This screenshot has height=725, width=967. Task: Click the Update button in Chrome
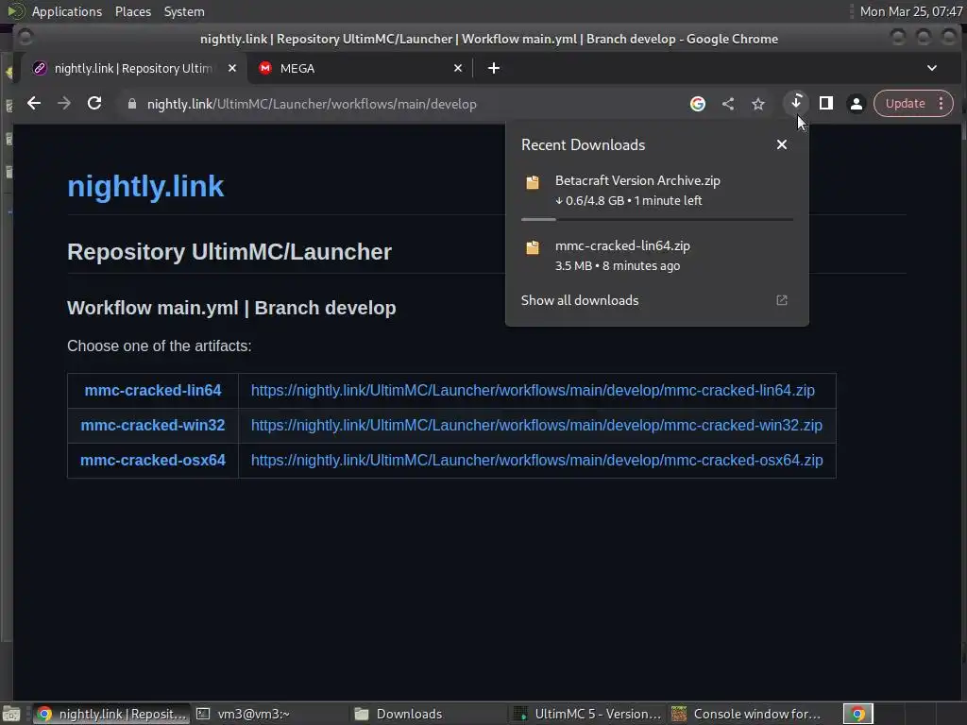905,104
